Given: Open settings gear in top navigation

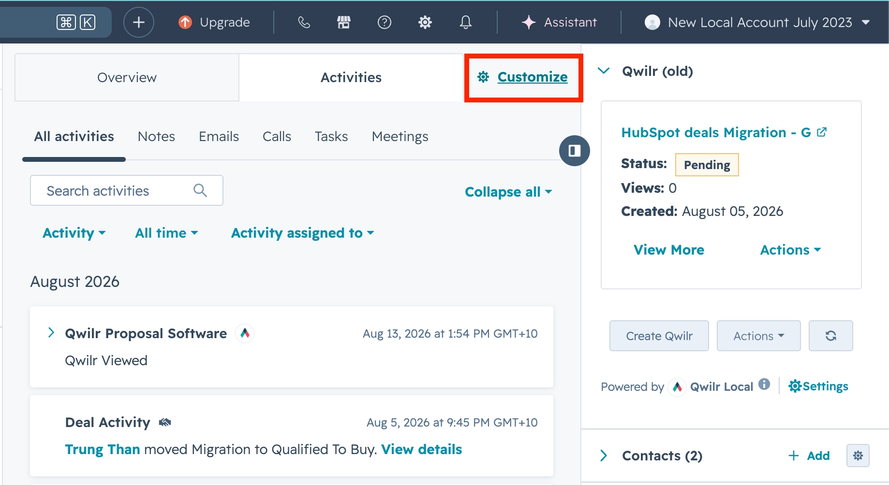Looking at the screenshot, I should (x=425, y=22).
